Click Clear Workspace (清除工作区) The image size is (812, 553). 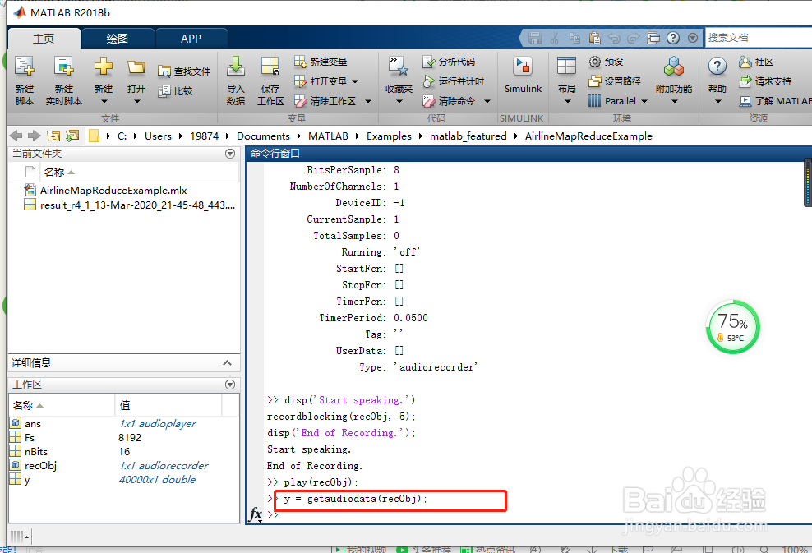coord(325,101)
